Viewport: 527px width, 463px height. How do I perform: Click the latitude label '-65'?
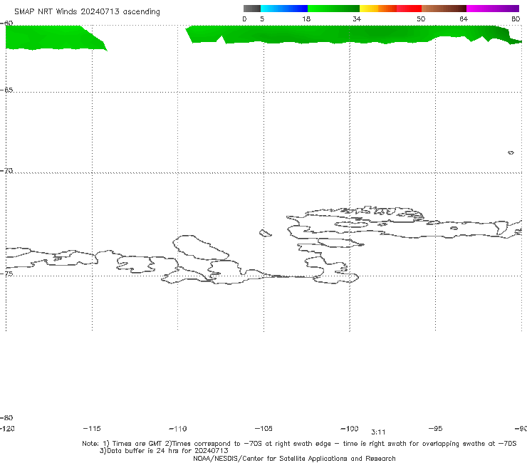pos(6,90)
